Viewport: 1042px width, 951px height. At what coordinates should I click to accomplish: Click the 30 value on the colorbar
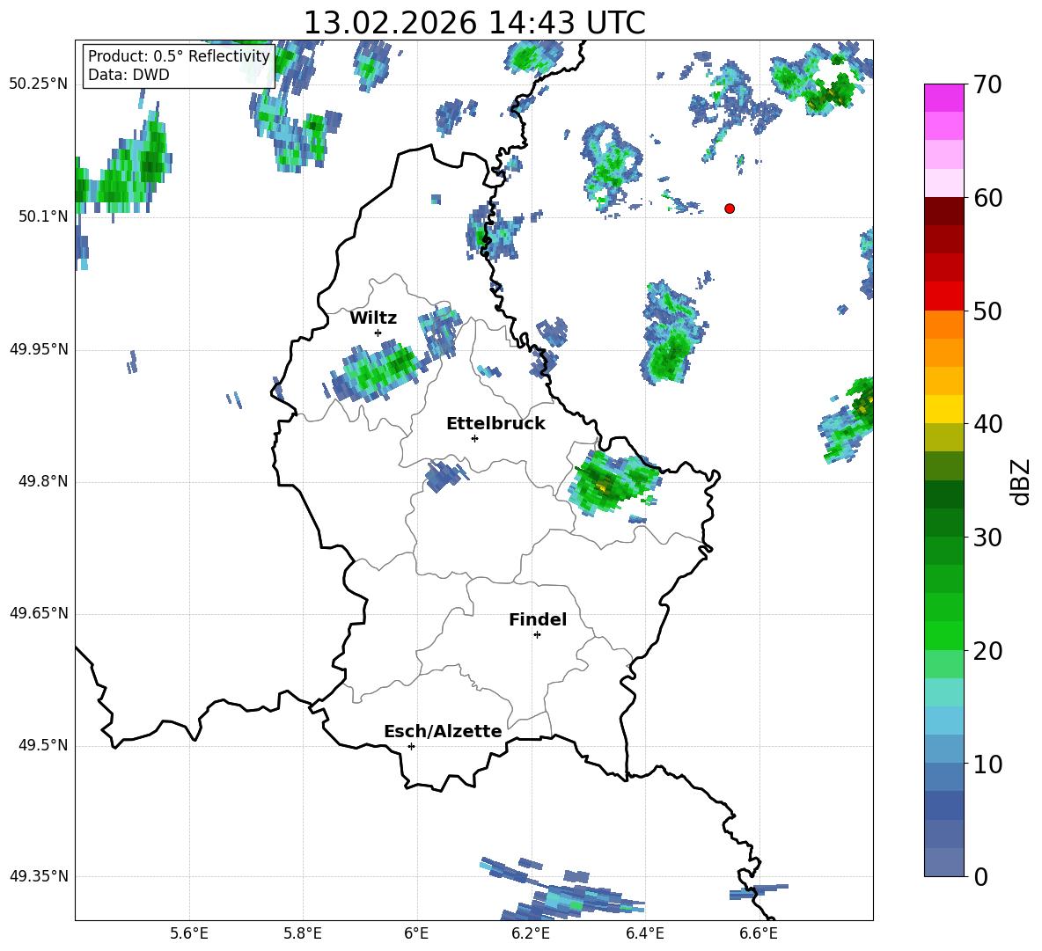[987, 538]
